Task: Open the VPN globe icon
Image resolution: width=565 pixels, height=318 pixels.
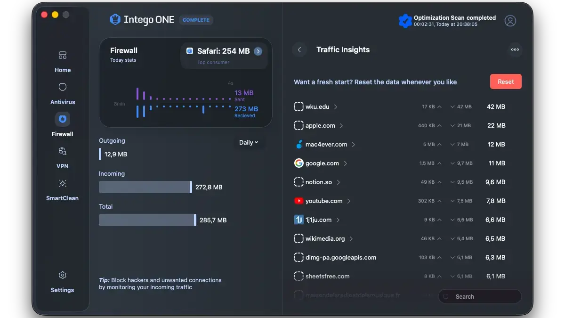Action: tap(62, 151)
